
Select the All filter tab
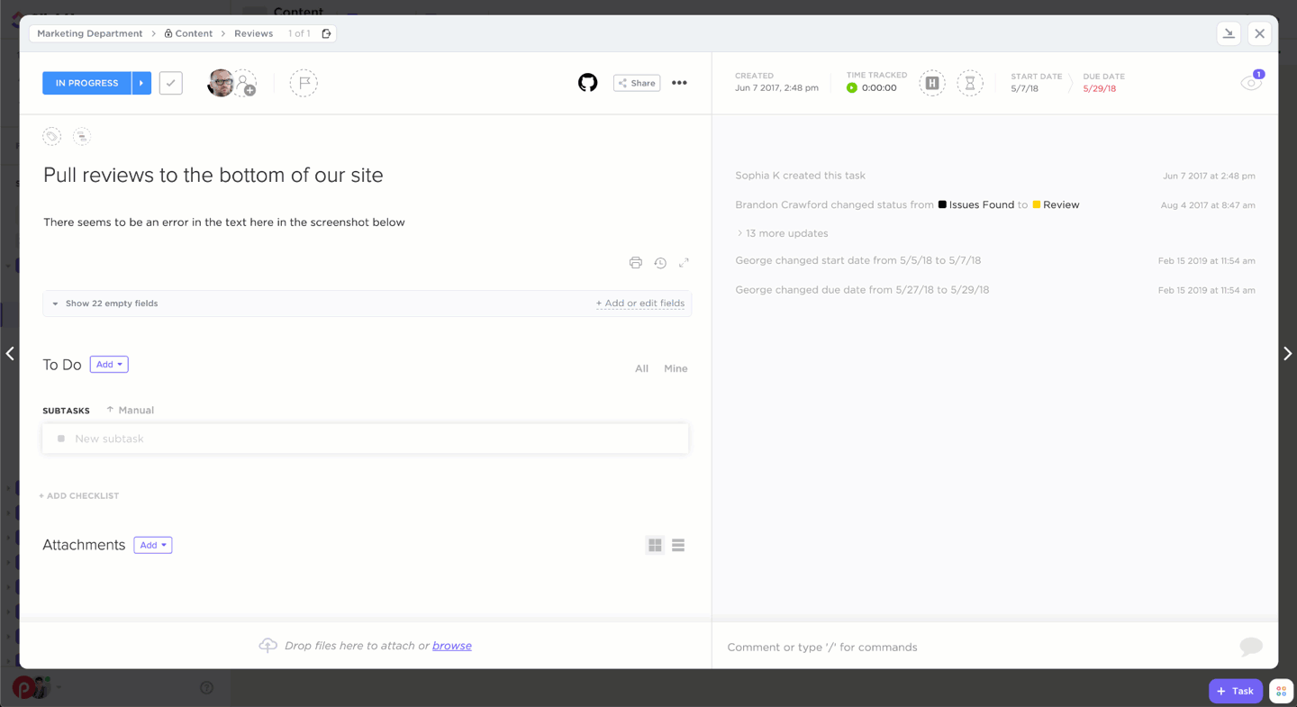pyautogui.click(x=641, y=368)
